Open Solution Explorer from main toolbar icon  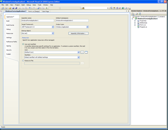point(111,8)
